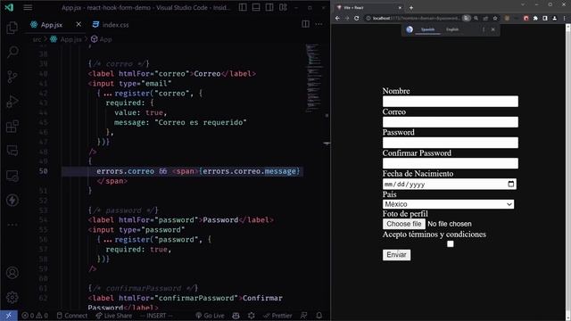
Task: Open a new browser tab
Action: click(411, 8)
